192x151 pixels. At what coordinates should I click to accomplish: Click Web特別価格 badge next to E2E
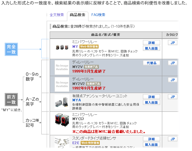[x=90, y=143]
